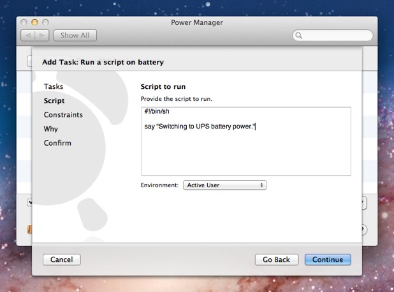The height and width of the screenshot is (292, 394).
Task: Click inside the script text area
Action: click(245, 153)
